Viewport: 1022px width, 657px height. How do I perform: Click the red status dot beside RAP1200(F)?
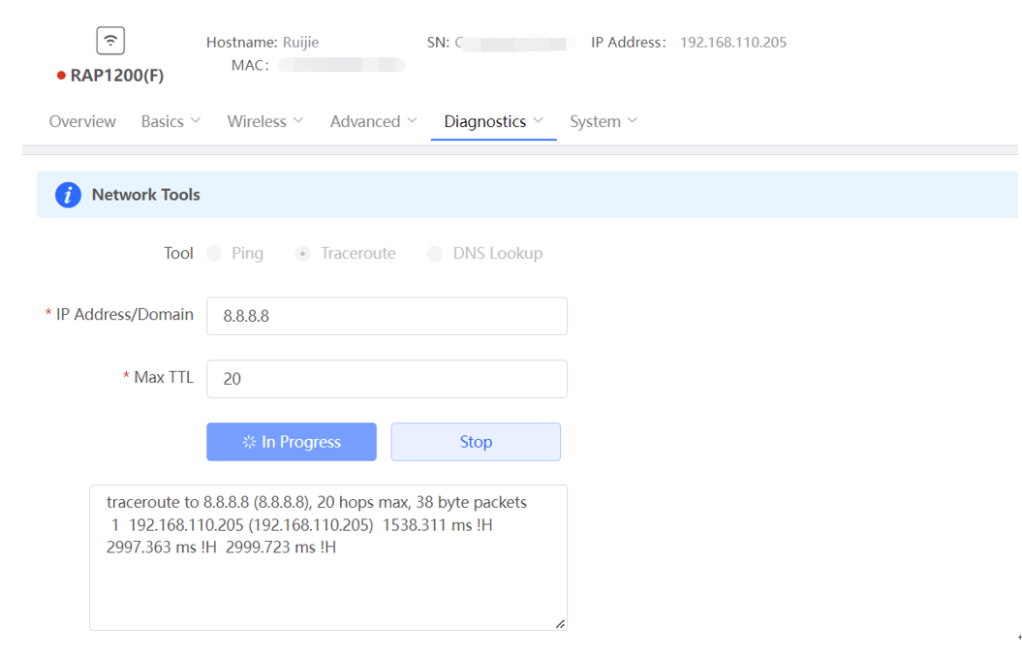(x=61, y=76)
